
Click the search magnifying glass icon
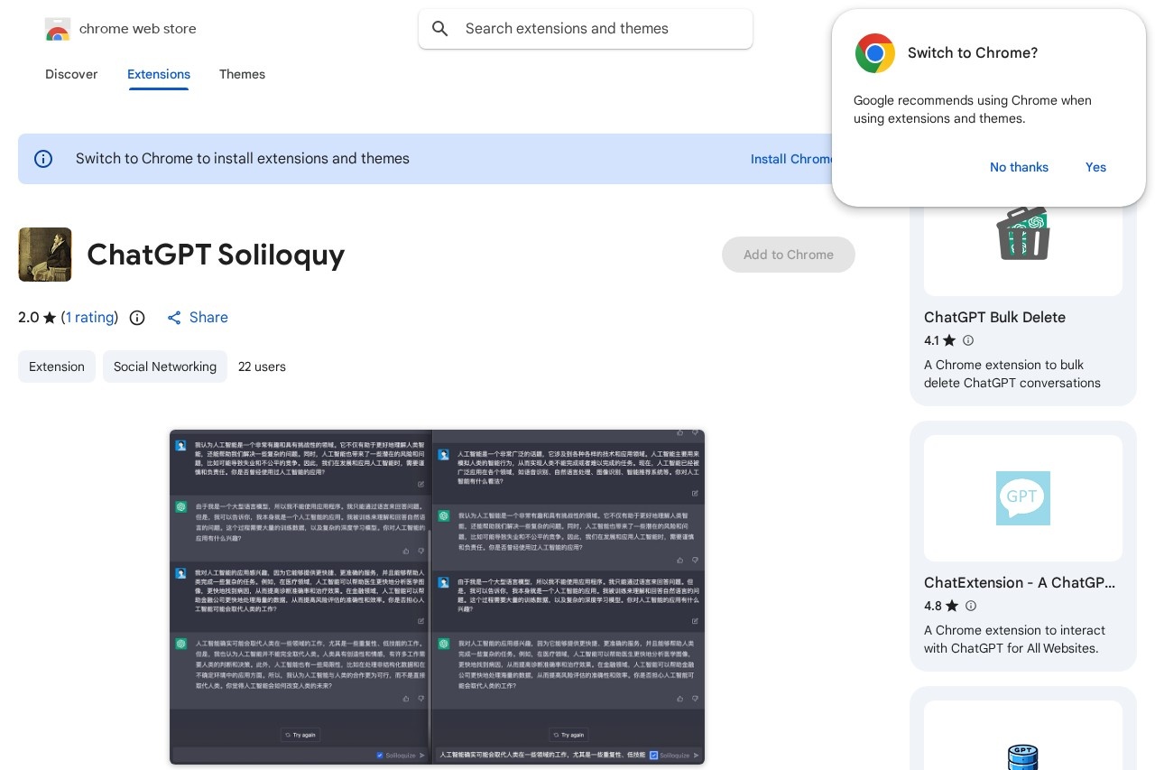coord(440,29)
